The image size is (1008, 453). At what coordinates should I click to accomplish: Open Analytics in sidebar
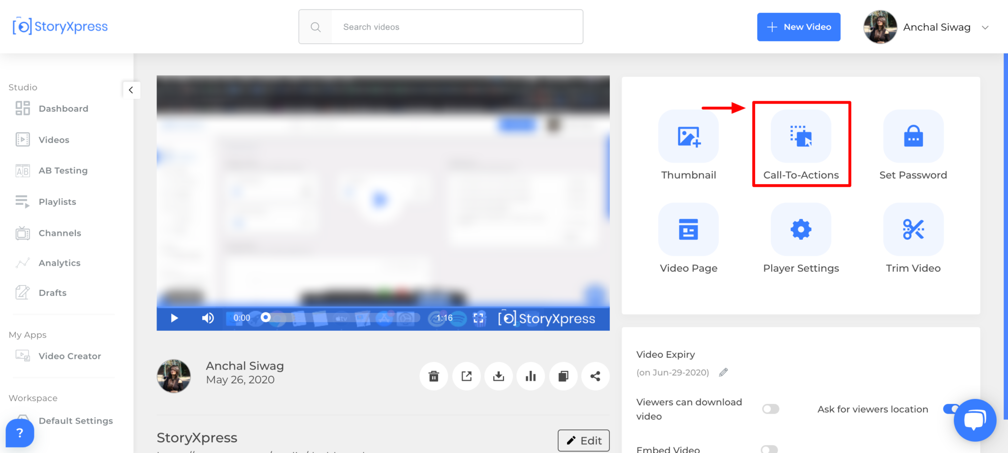tap(48, 263)
